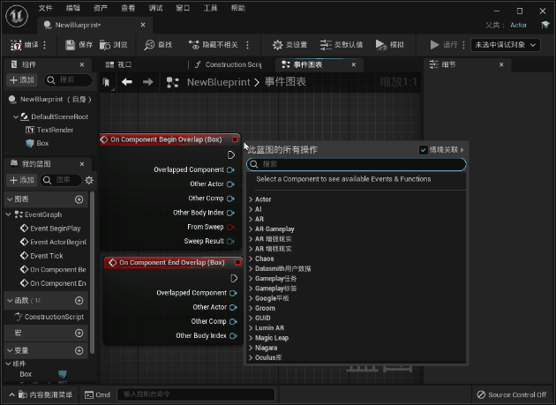Screen dimensions: 556x405
Task: Click Source Control Off status
Action: click(x=512, y=394)
